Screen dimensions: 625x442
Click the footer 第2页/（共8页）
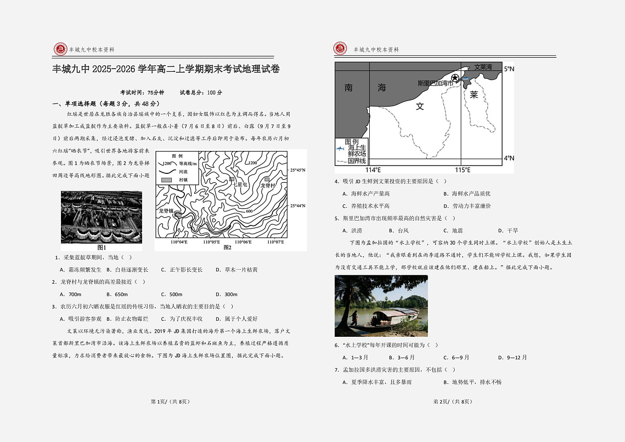453,401
